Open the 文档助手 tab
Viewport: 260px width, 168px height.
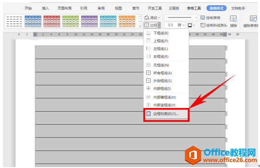click(x=238, y=8)
